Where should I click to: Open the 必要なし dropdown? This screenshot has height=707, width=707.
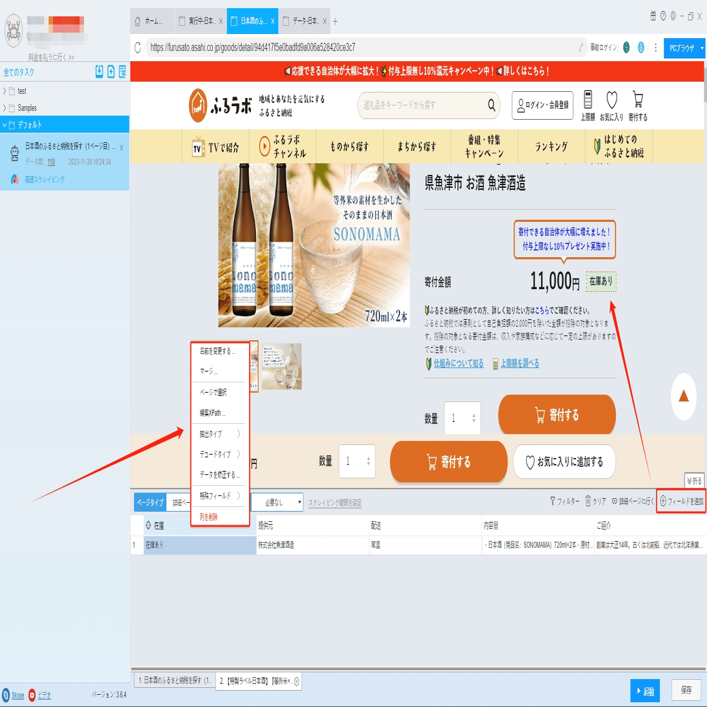(277, 502)
